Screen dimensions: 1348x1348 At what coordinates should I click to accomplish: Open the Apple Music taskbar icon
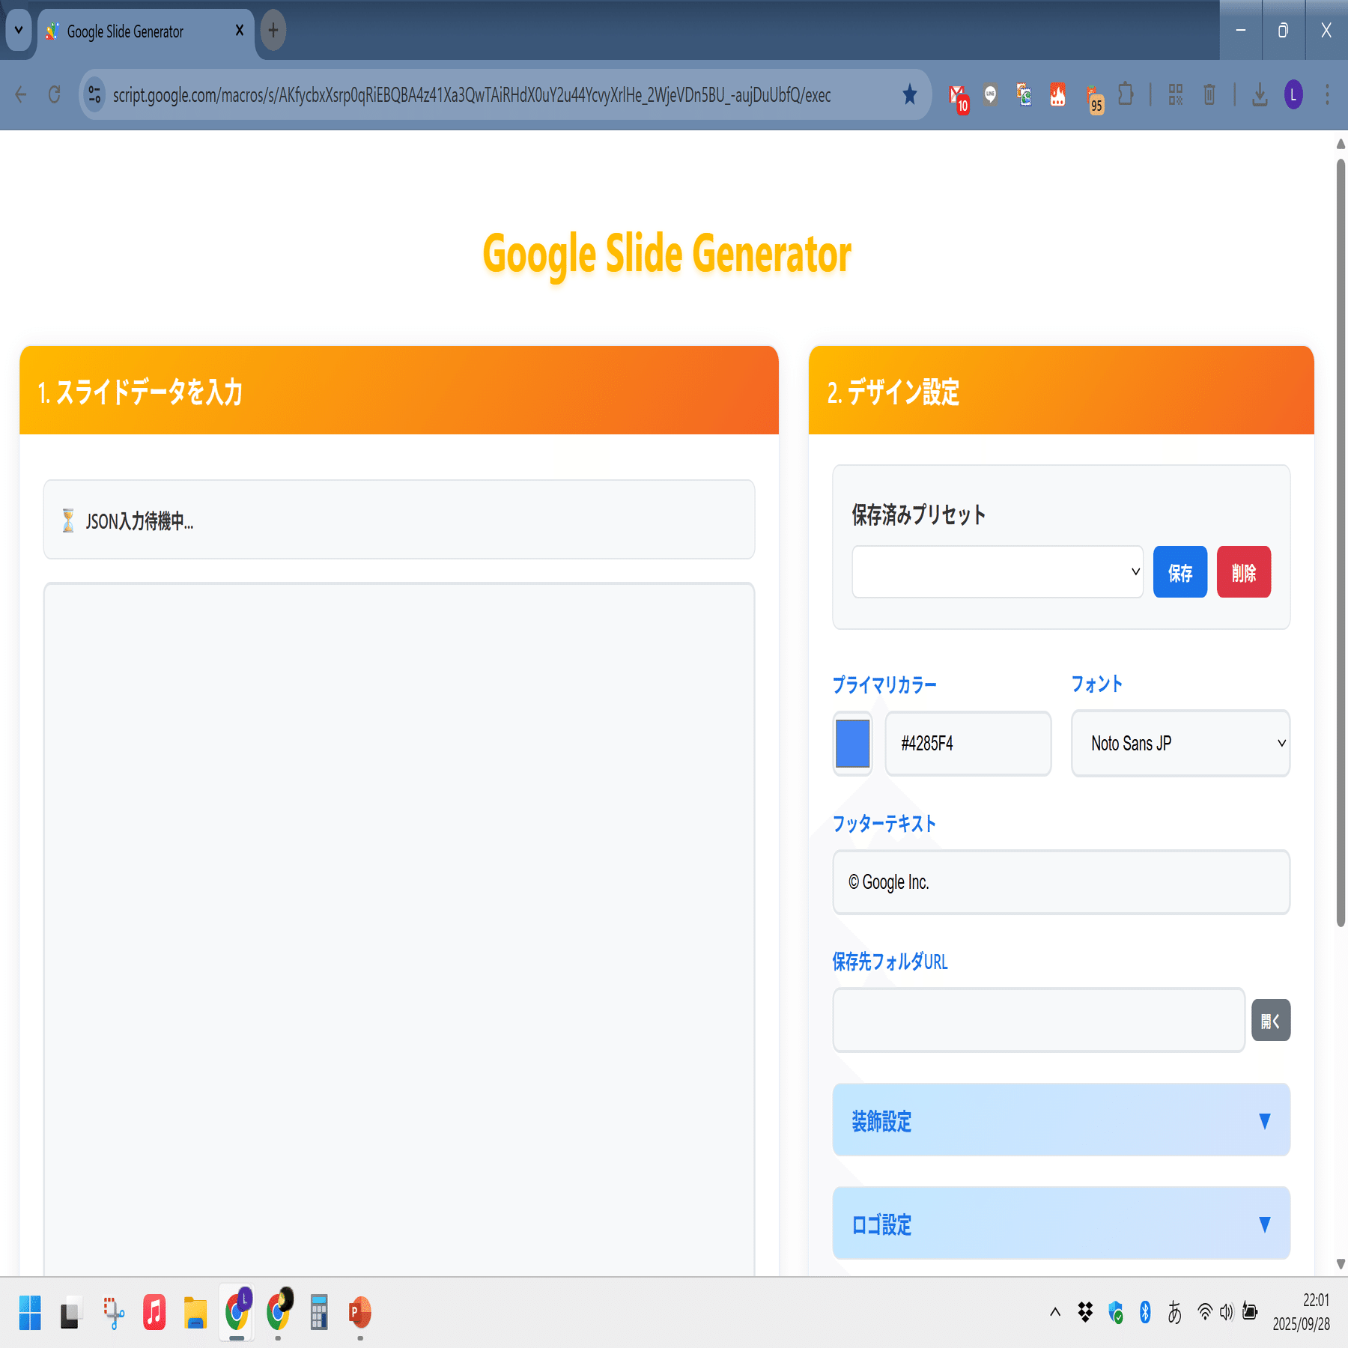coord(154,1312)
